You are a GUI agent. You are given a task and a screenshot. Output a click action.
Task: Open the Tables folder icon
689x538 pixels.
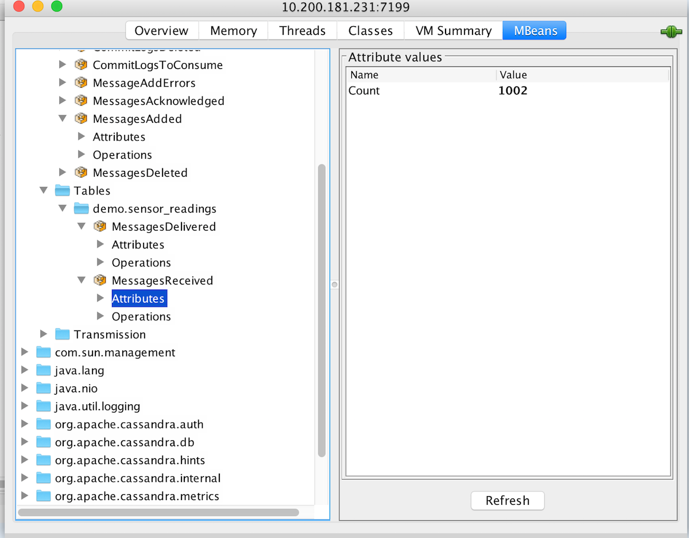tap(62, 190)
